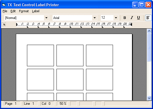The image size is (153, 109).
Task: Click the '50 %' zoom status entry
Action: pos(62,104)
